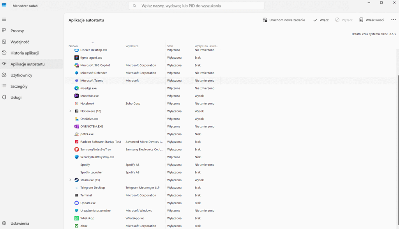Screen dimensions: 399x229
Task: Click the Wyłącz button
Action: pos(344,20)
